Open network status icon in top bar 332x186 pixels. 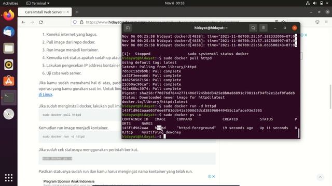click(308, 3)
